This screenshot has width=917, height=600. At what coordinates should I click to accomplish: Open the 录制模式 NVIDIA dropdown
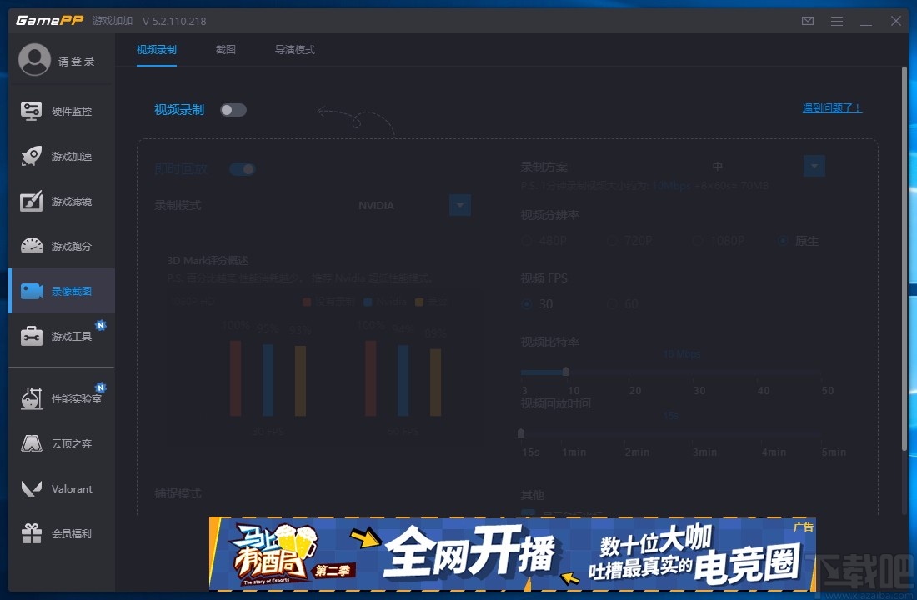pos(459,205)
